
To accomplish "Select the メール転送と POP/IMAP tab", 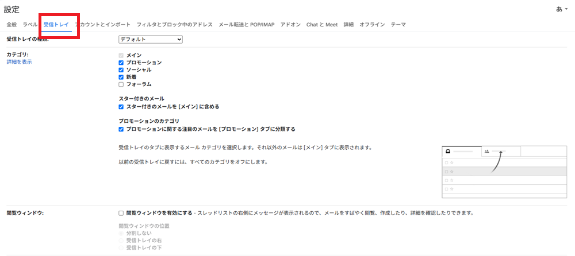I will click(x=246, y=25).
